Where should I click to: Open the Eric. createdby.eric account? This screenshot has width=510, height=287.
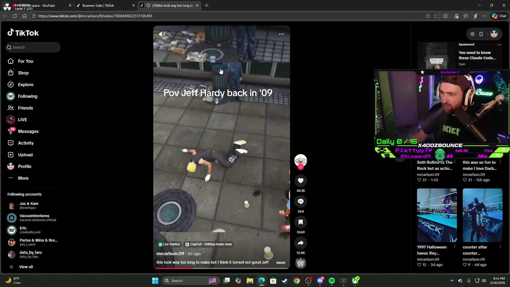coord(33,230)
